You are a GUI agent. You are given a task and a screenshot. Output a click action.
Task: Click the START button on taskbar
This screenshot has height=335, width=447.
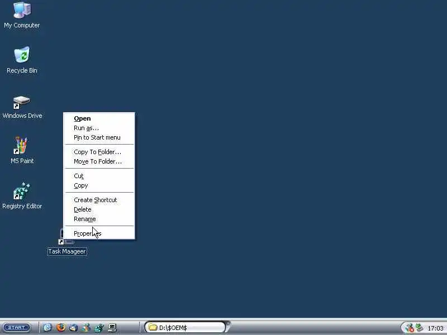click(x=17, y=328)
